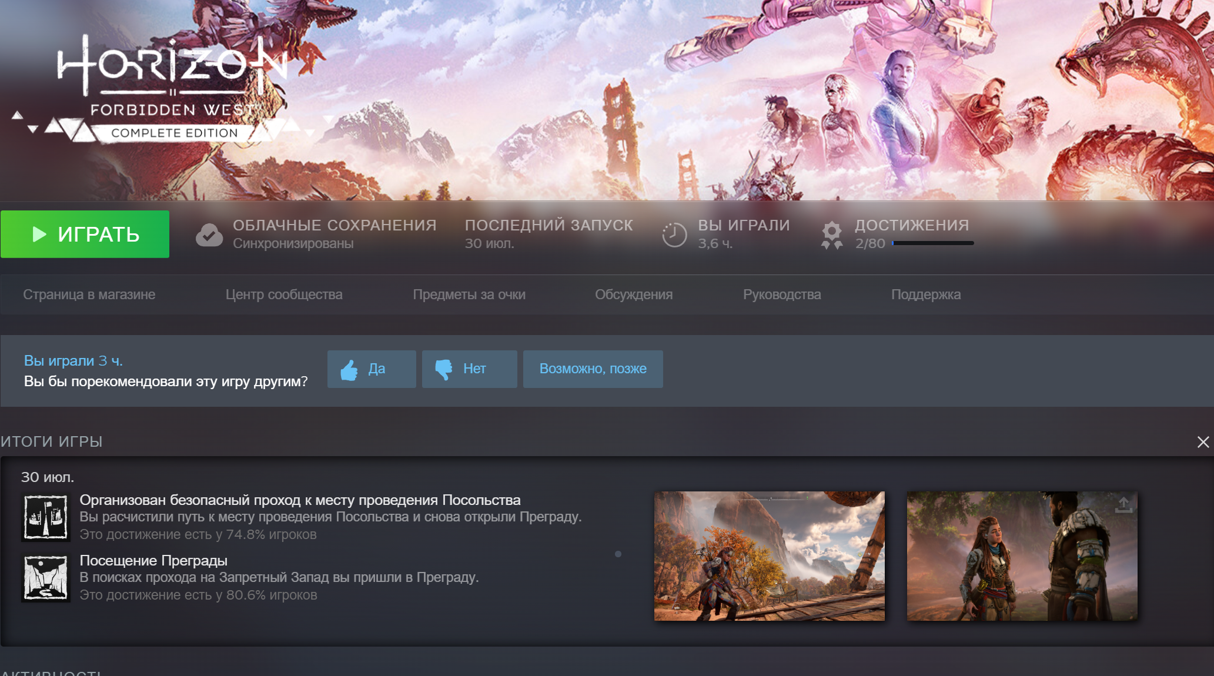The image size is (1214, 676).
Task: Open the Обсуждения tab
Action: [x=634, y=295]
